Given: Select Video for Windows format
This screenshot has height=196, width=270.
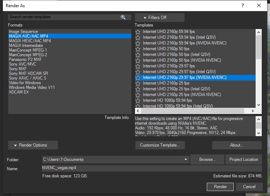Looking at the screenshot, I should (x=70, y=83).
